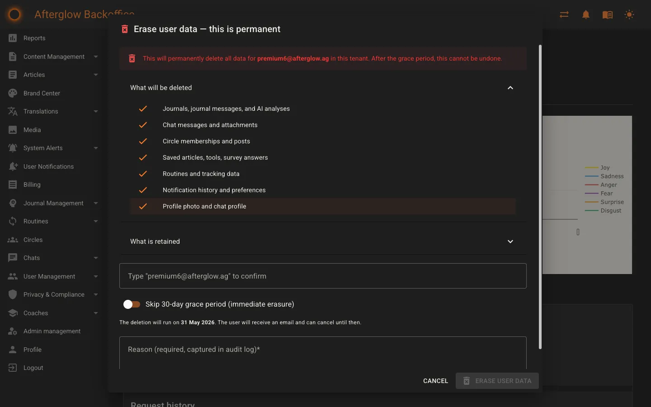
Task: Toggle Skip 30-day grace period switch
Action: click(132, 304)
